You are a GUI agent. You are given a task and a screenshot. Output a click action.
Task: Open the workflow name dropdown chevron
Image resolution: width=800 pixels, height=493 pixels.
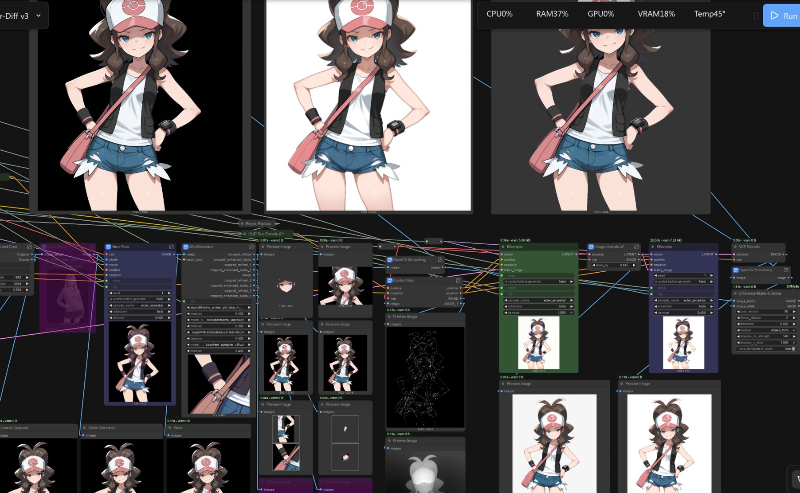(x=39, y=16)
